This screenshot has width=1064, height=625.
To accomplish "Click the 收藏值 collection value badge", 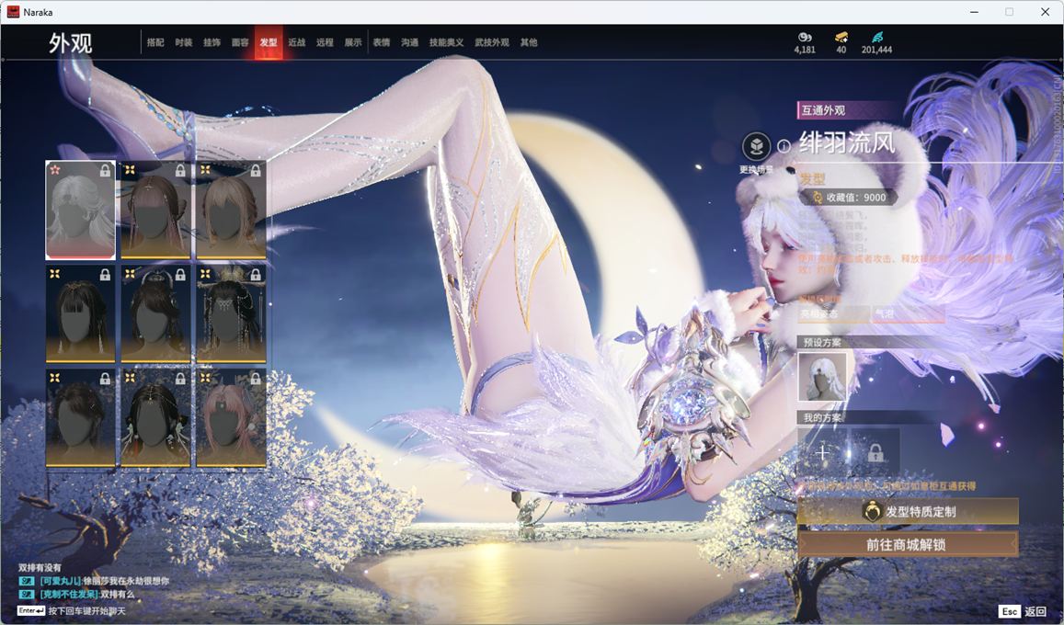I will click(848, 198).
